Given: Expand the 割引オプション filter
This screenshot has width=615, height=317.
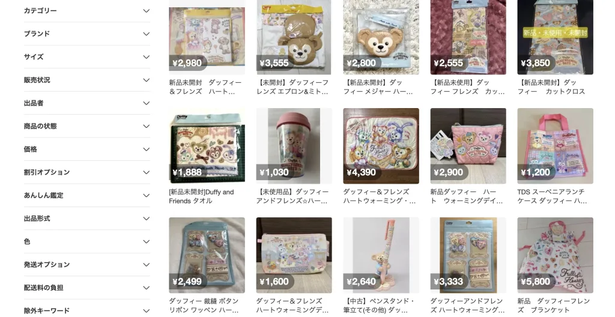Looking at the screenshot, I should pos(86,172).
